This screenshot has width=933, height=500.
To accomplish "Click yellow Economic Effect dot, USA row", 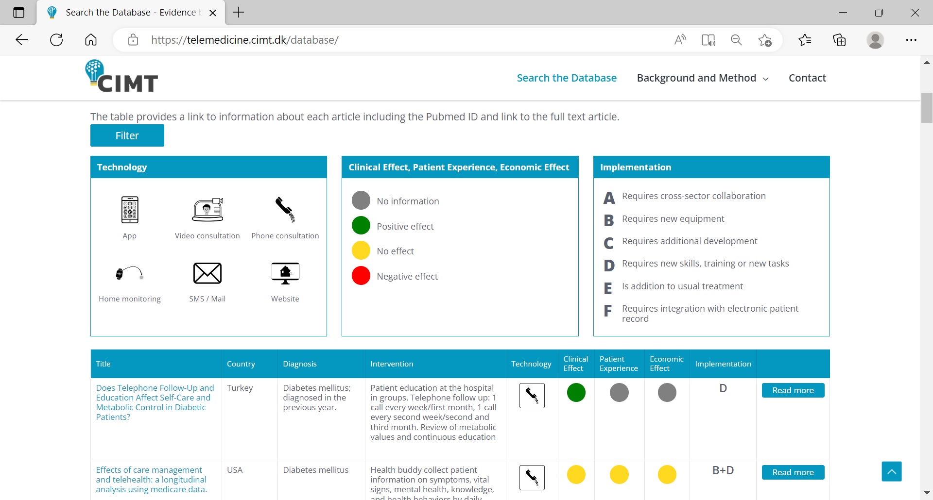I will (x=667, y=474).
